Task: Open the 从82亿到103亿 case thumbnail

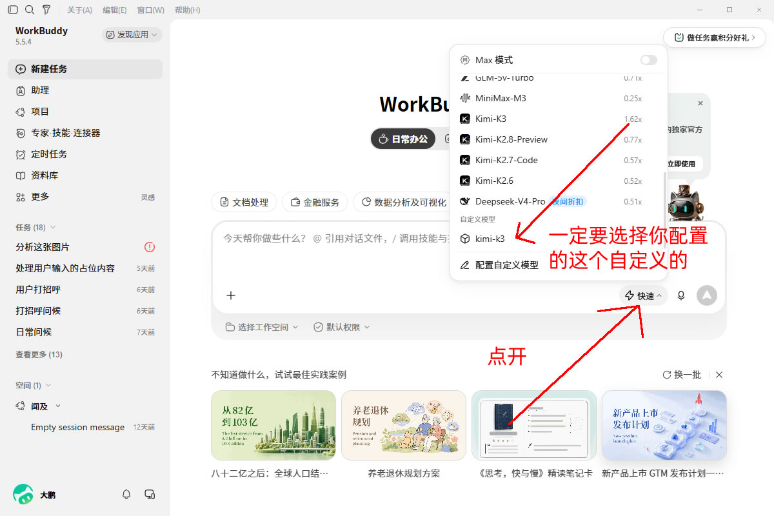Action: click(x=273, y=425)
